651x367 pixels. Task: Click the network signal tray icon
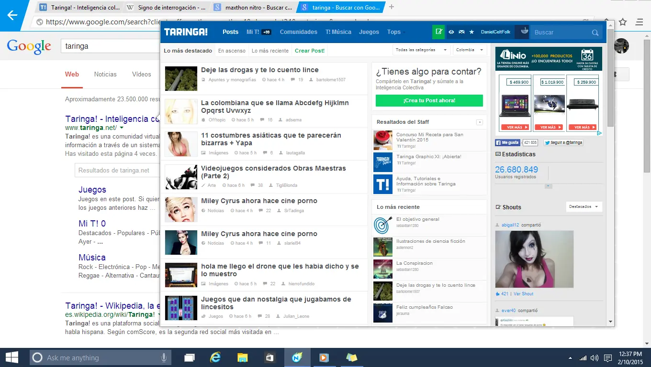click(x=583, y=358)
